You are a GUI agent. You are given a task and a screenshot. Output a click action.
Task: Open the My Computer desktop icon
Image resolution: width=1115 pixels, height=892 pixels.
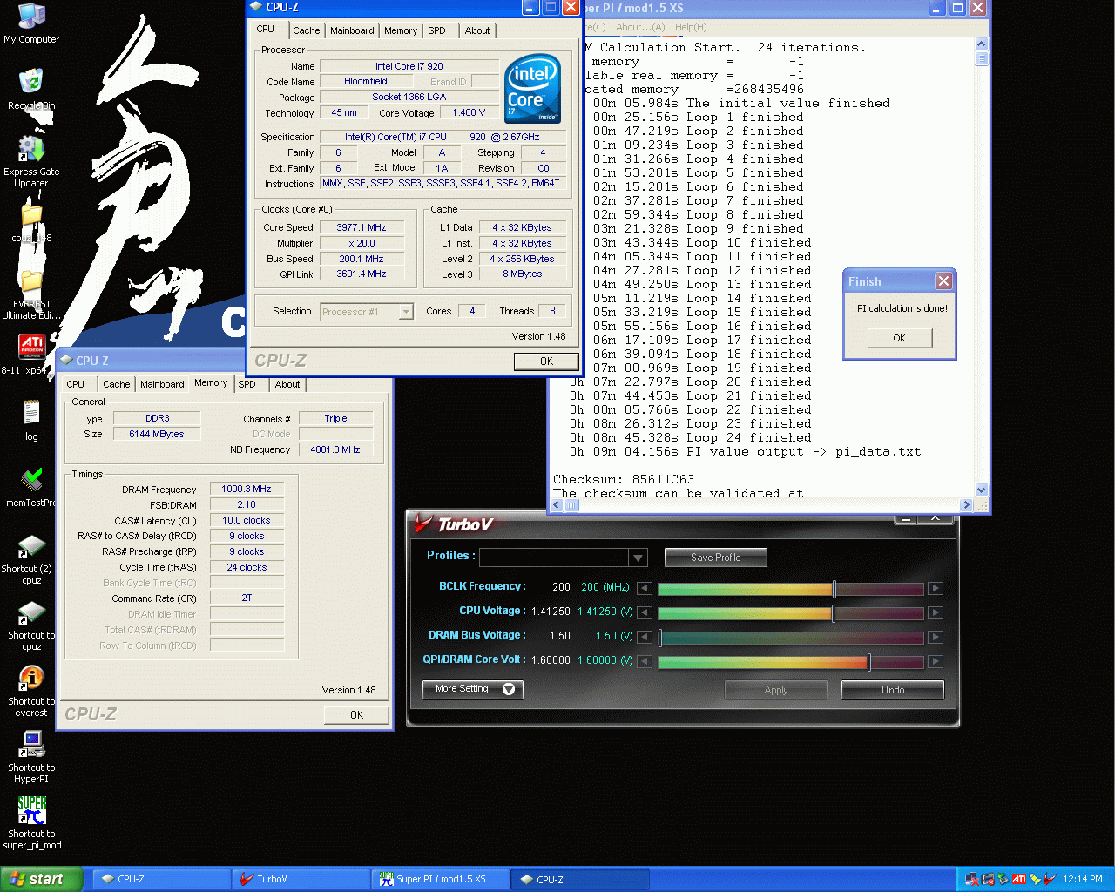click(31, 24)
